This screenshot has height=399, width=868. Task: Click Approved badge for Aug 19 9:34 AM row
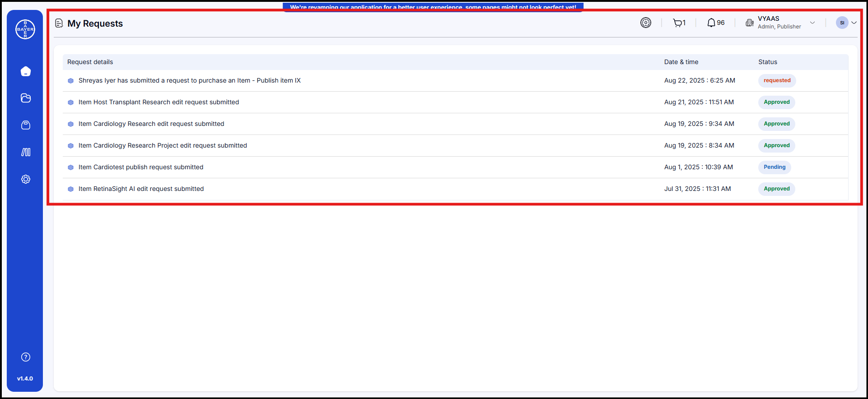(x=777, y=124)
